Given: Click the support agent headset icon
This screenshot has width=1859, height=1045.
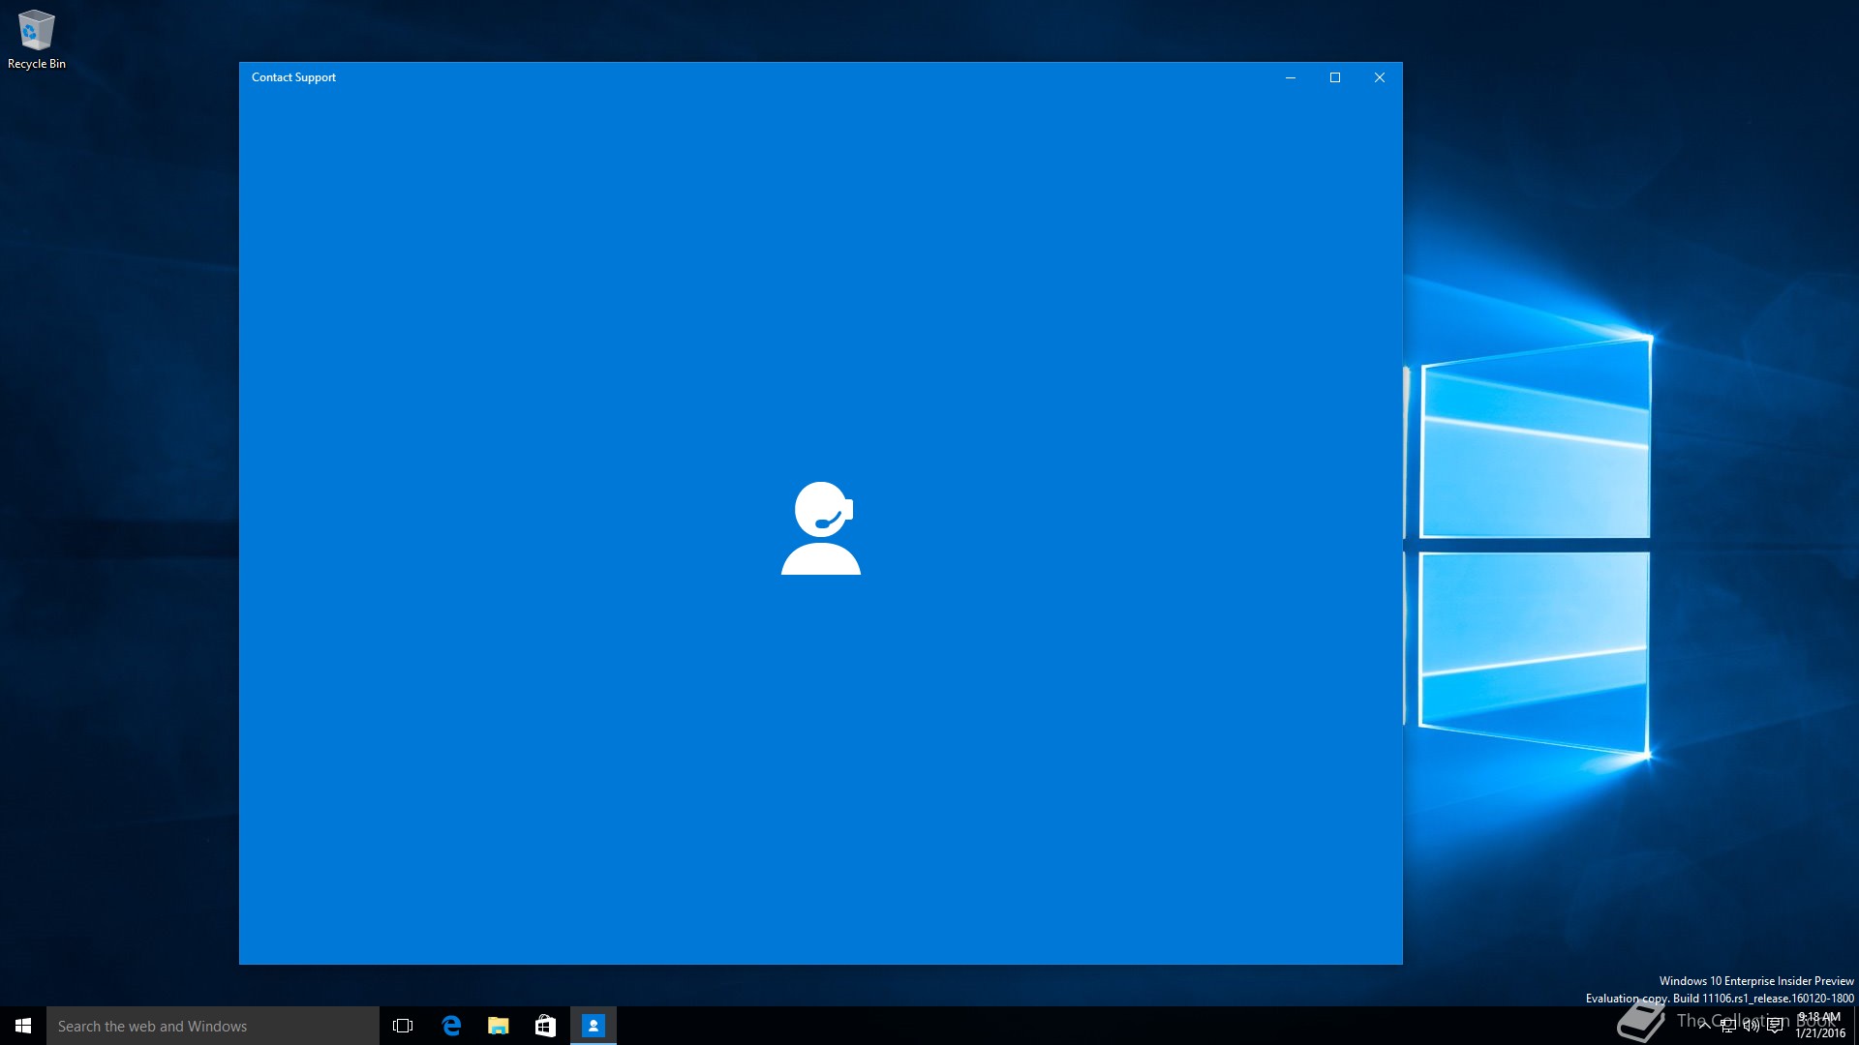Looking at the screenshot, I should [821, 528].
